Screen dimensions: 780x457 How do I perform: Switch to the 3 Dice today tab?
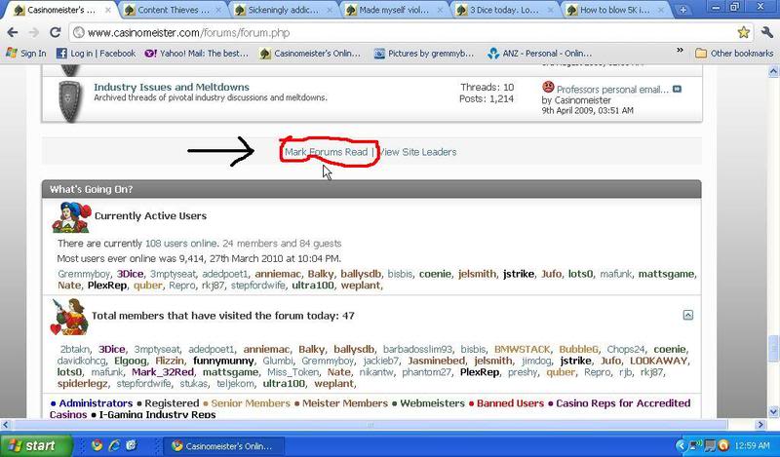pos(503,10)
